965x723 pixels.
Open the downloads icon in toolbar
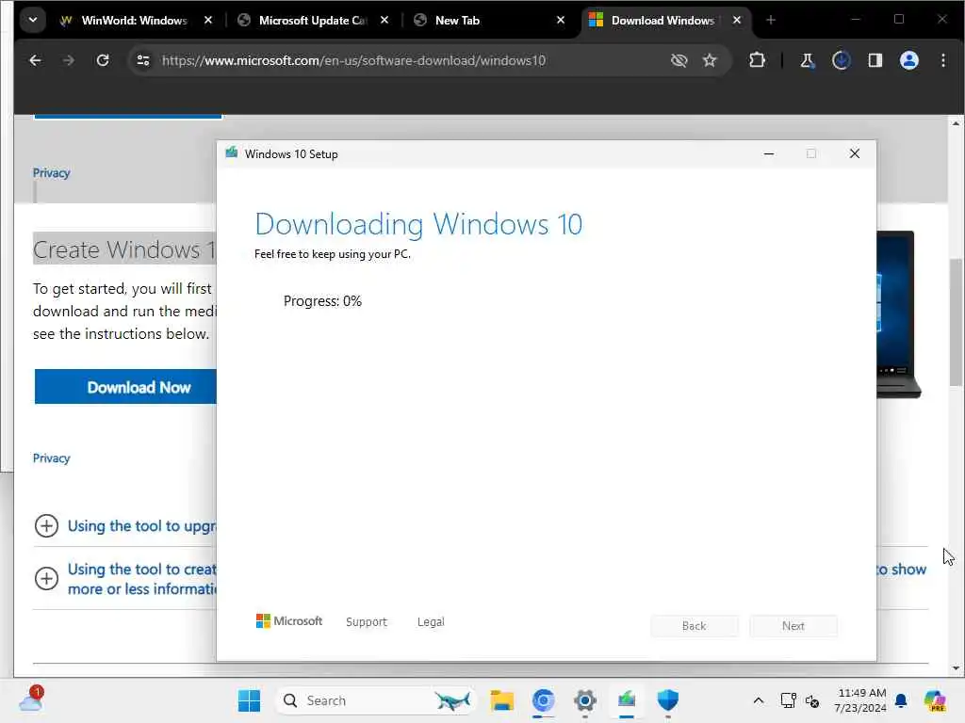pos(842,60)
